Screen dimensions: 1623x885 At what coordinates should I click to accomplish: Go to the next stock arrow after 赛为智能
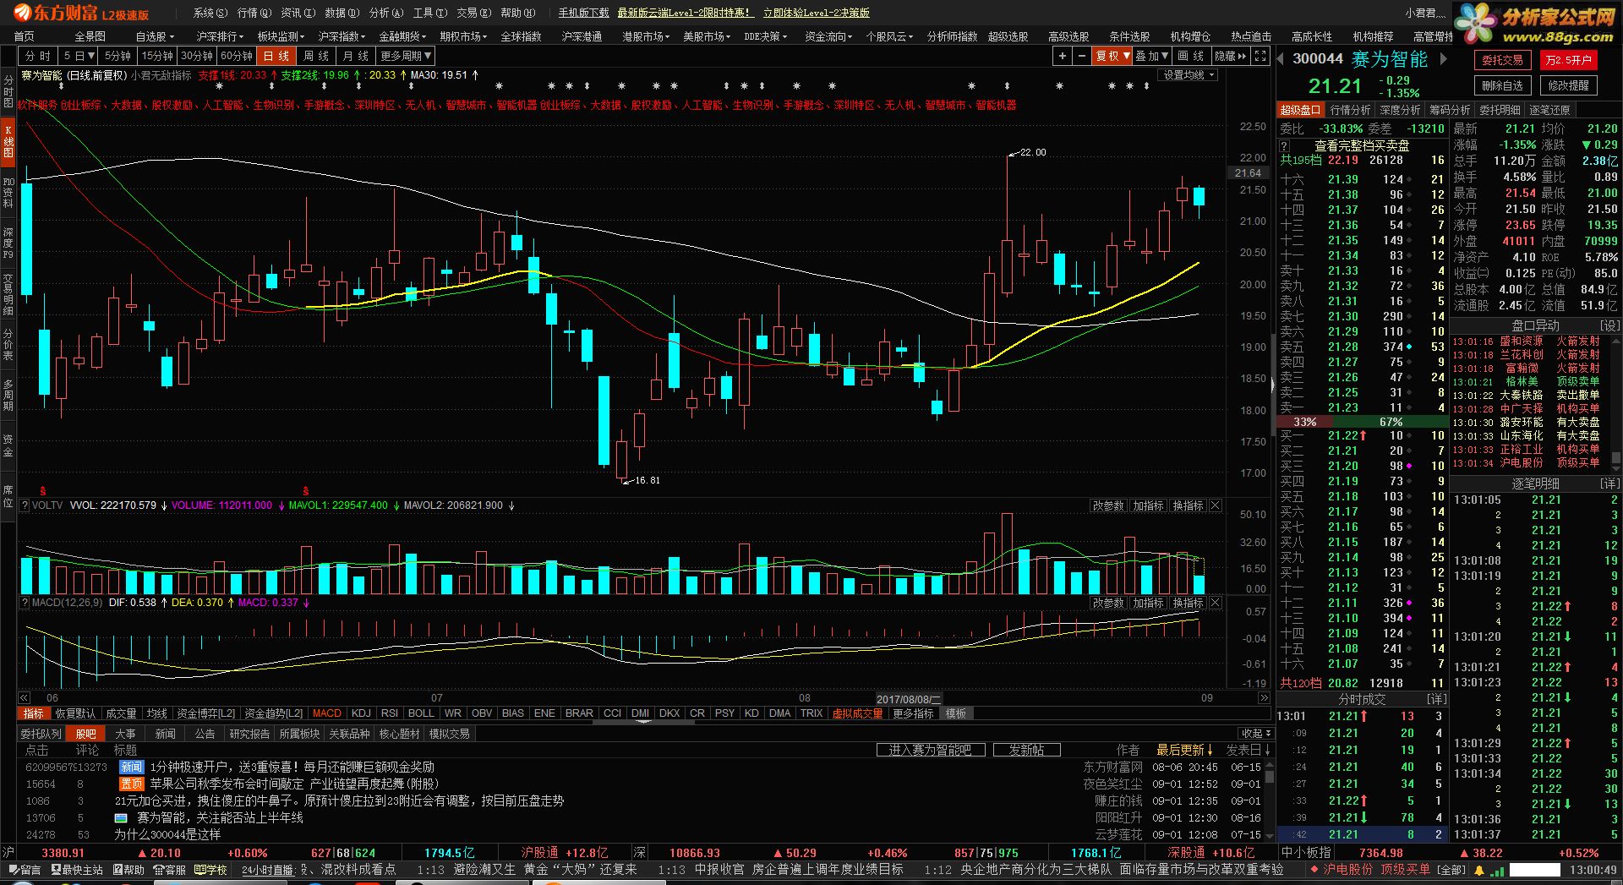(x=1444, y=58)
